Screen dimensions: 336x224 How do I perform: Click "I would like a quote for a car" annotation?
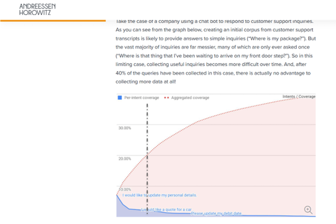pyautogui.click(x=166, y=209)
